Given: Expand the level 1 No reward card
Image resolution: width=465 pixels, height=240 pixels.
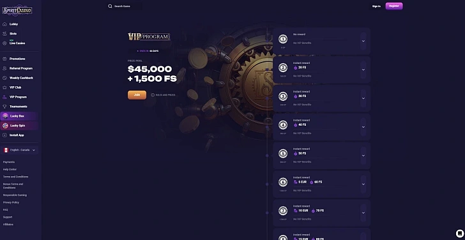Looking at the screenshot, I should [x=363, y=41].
